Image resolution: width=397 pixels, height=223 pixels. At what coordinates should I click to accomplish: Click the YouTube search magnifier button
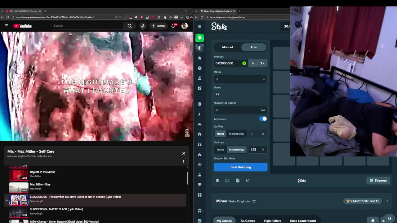click(130, 26)
